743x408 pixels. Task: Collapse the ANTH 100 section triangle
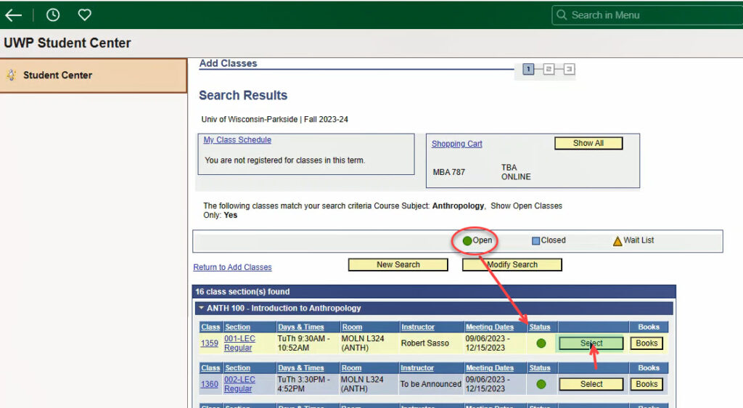(202, 308)
